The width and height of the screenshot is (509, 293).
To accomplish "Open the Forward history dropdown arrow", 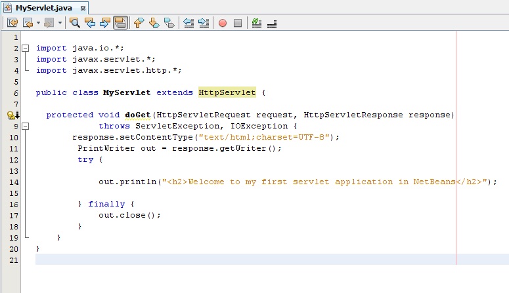I will pyautogui.click(x=60, y=23).
